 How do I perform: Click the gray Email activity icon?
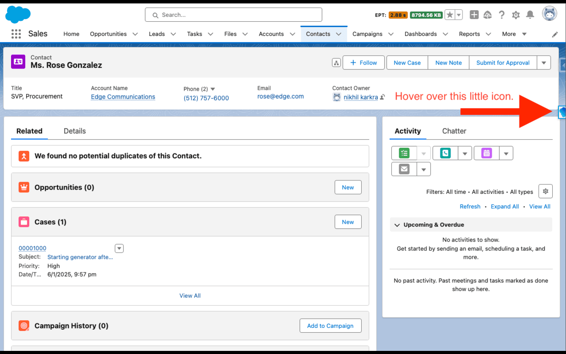click(404, 169)
